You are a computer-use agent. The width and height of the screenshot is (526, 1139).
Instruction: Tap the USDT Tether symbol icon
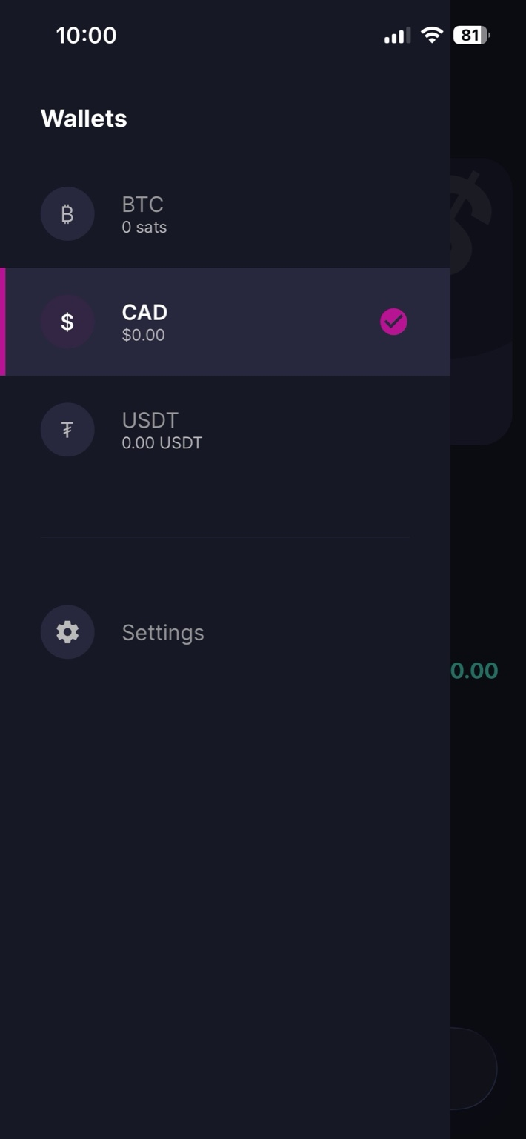tap(67, 430)
